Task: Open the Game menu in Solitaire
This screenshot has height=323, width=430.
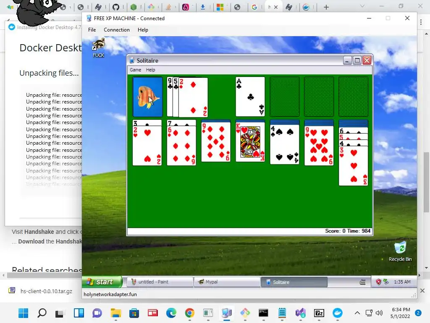Action: click(x=136, y=70)
